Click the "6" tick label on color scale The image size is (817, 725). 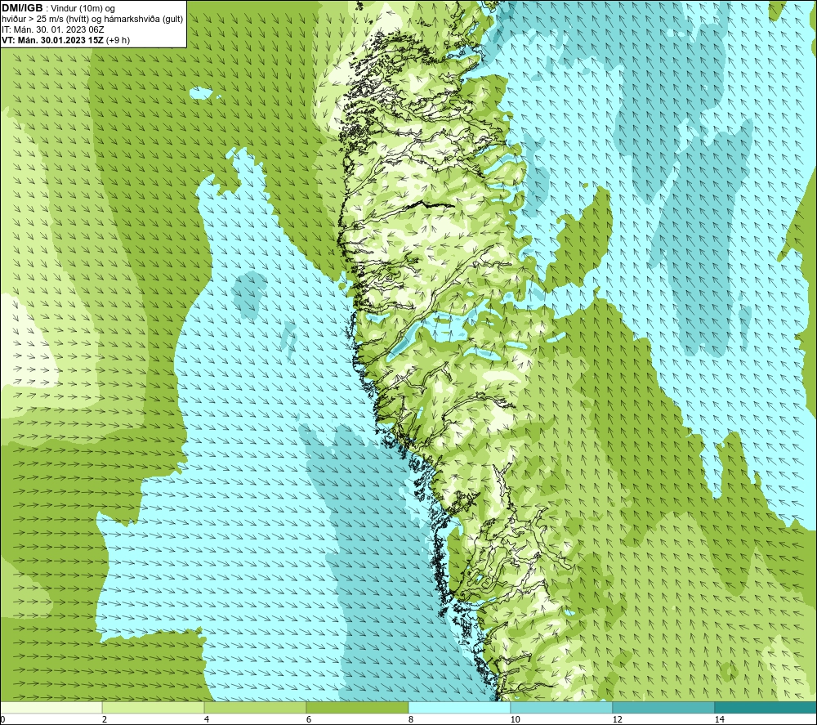tap(309, 719)
